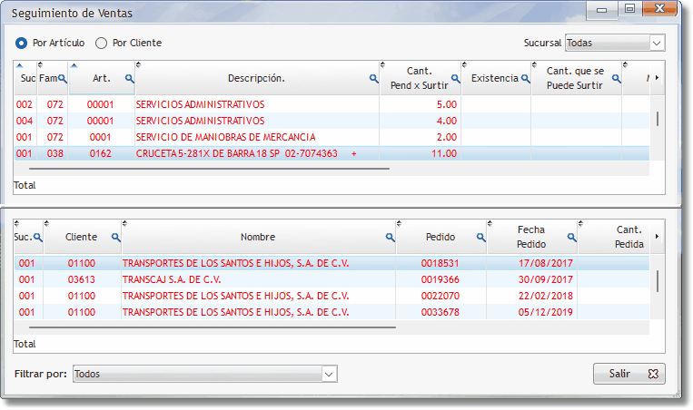Screen dimensions: 693x410
Task: Show more columns arrow in upper grid header
Action: pyautogui.click(x=658, y=78)
